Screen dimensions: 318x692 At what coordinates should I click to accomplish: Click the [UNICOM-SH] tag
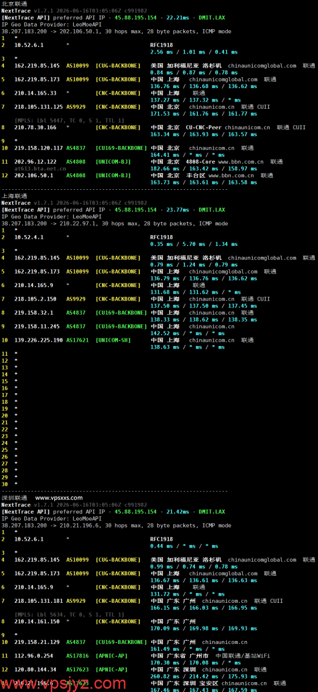click(114, 340)
